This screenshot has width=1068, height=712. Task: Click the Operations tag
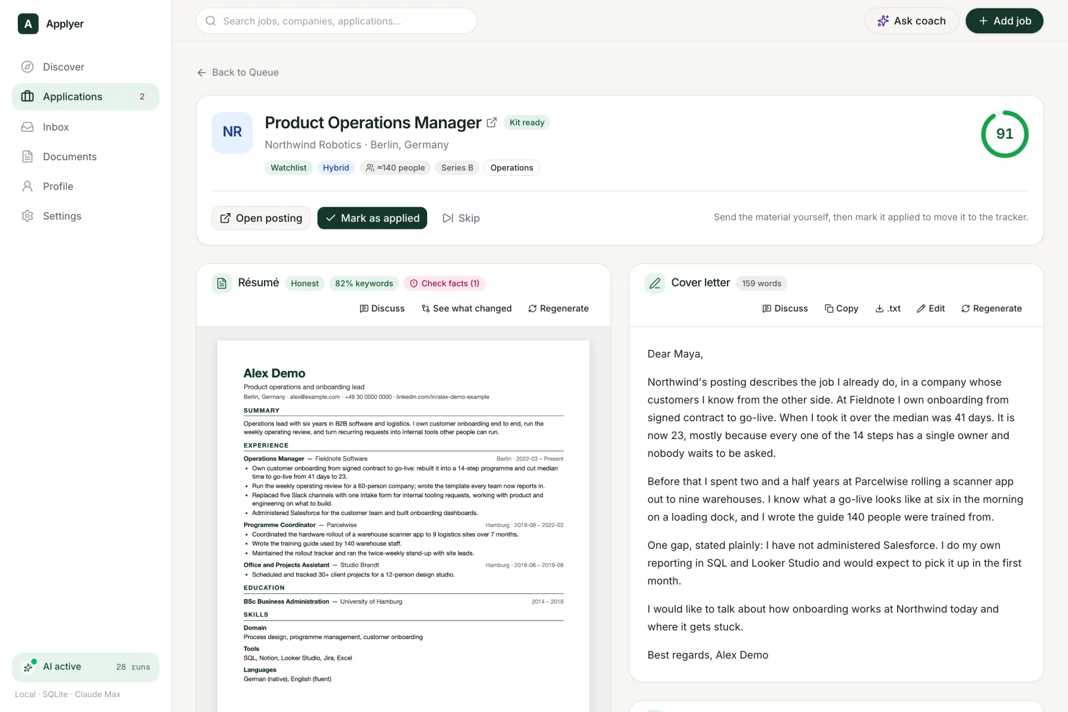click(511, 168)
